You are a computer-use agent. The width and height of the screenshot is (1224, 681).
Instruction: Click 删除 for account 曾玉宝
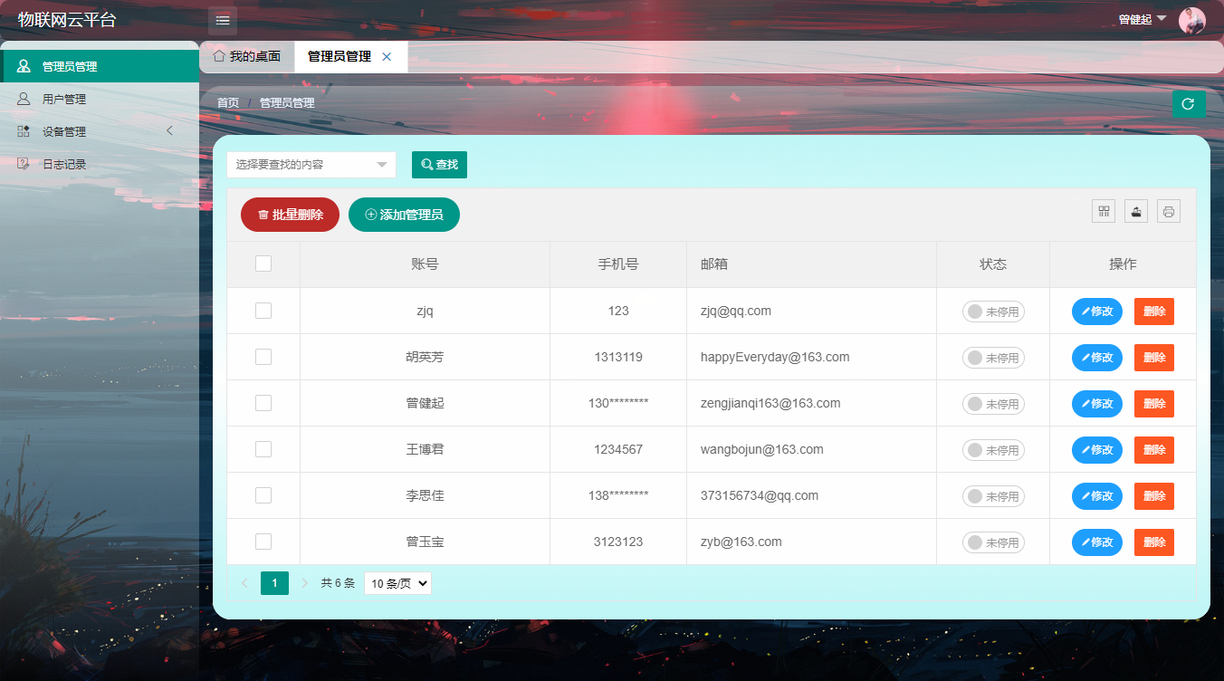(1154, 542)
